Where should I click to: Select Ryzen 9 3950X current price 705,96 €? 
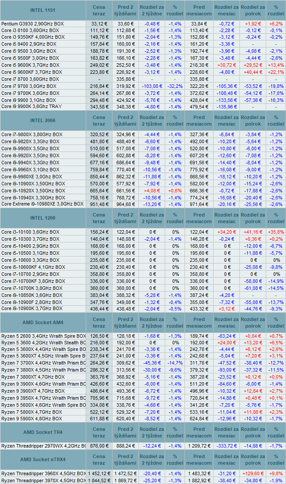point(99,398)
